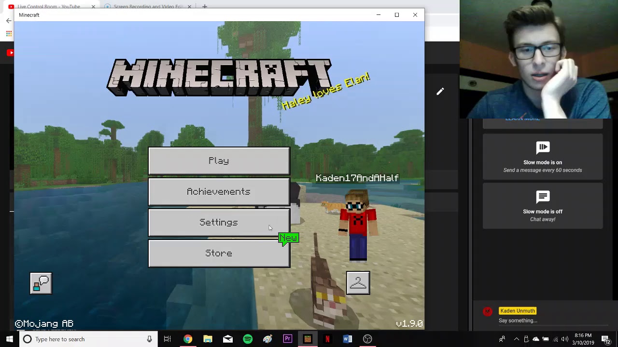618x347 pixels.
Task: Open Adobe Premiere Pro from taskbar
Action: click(287, 339)
